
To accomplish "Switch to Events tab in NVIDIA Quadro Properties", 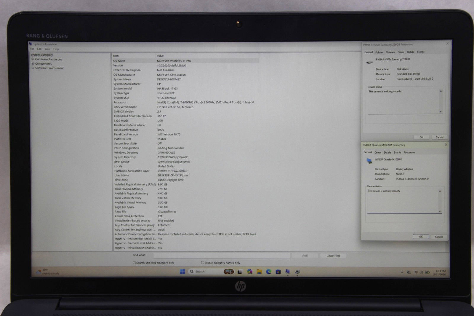I will (397, 152).
